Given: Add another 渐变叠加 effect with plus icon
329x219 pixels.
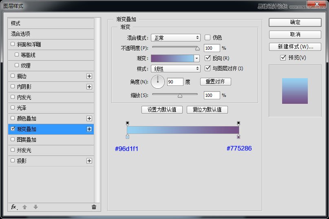Looking at the screenshot, I should [89, 129].
